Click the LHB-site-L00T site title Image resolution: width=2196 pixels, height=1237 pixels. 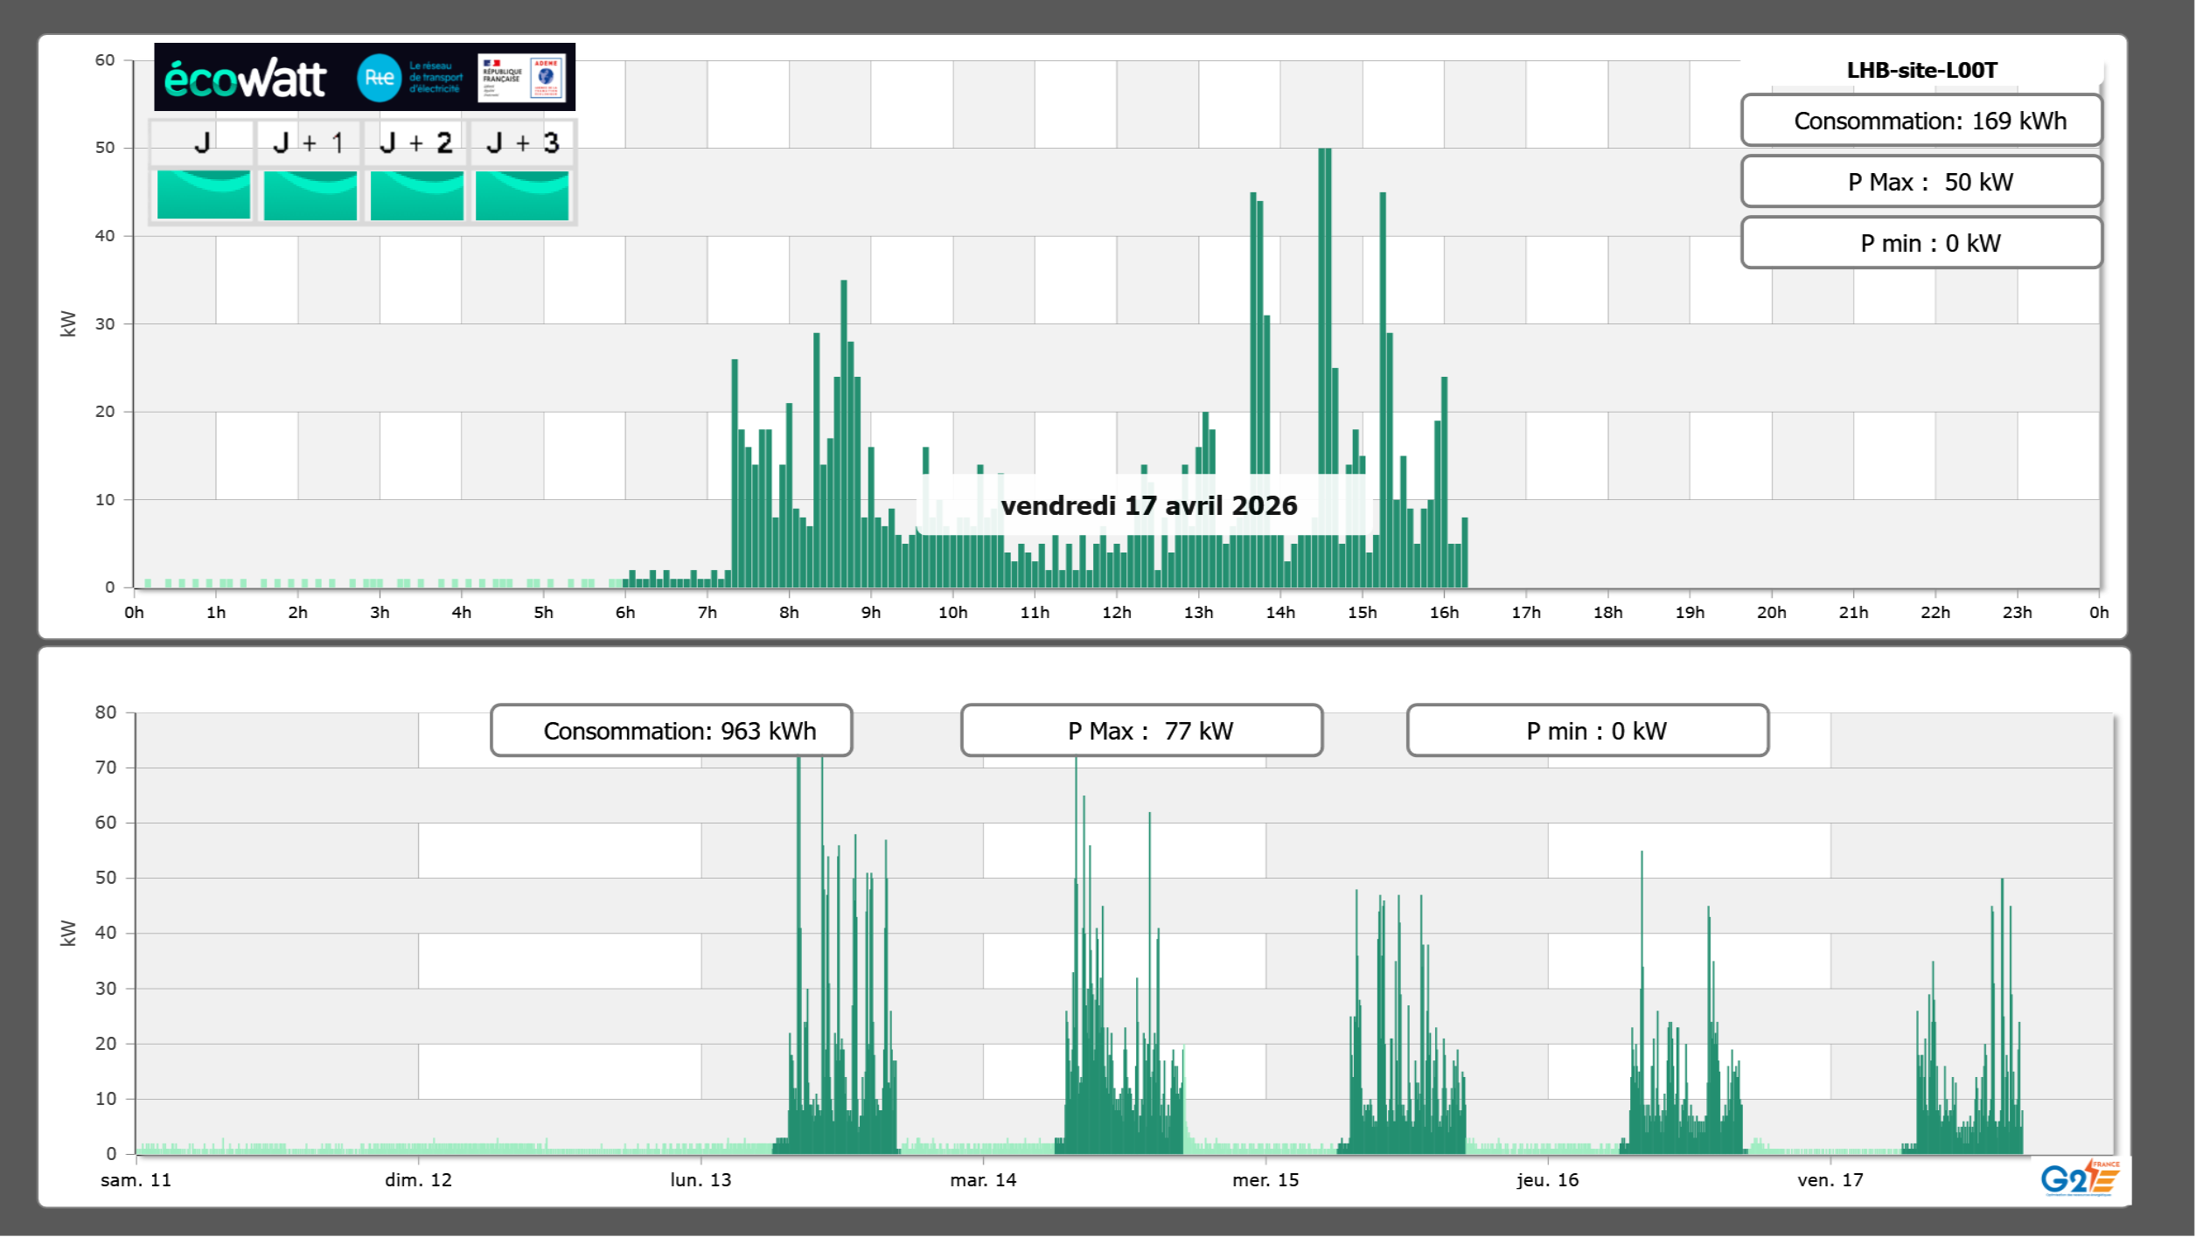[x=1921, y=70]
